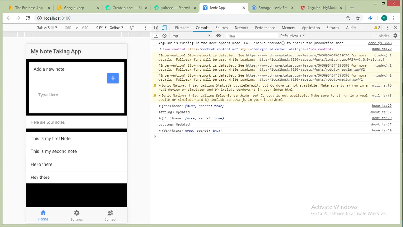Create live expression with eye icon
Screen dimensions: 403x227
tap(219, 36)
